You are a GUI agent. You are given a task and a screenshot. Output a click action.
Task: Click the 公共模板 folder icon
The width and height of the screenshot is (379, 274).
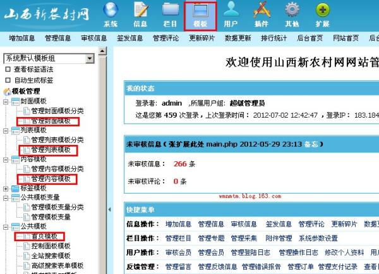pos(15,227)
